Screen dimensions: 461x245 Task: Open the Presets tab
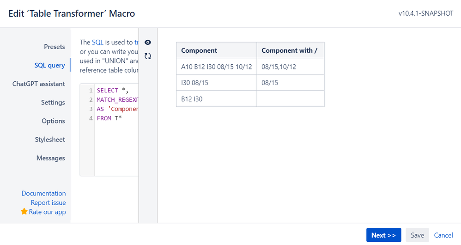pyautogui.click(x=55, y=47)
